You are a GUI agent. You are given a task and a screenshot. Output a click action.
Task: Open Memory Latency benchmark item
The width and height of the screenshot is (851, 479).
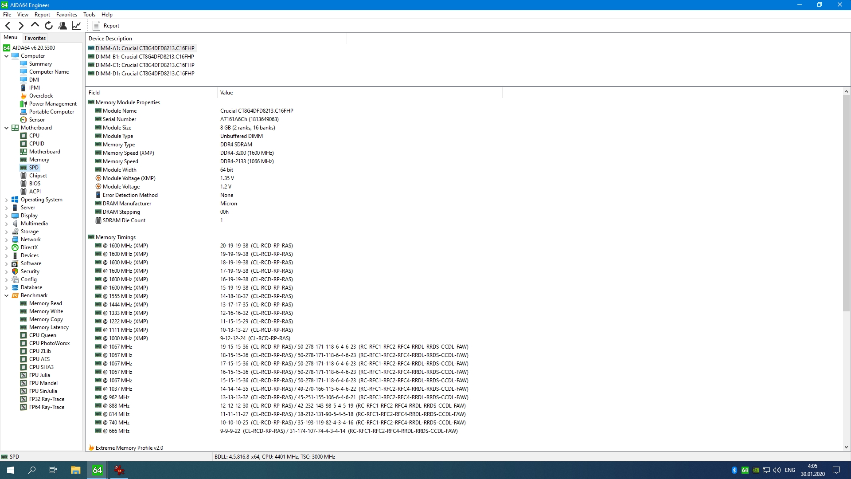(49, 327)
